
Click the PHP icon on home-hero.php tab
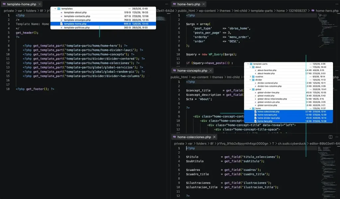[174, 4]
